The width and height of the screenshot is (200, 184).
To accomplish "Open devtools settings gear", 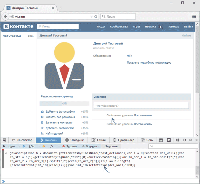I will (177, 140).
